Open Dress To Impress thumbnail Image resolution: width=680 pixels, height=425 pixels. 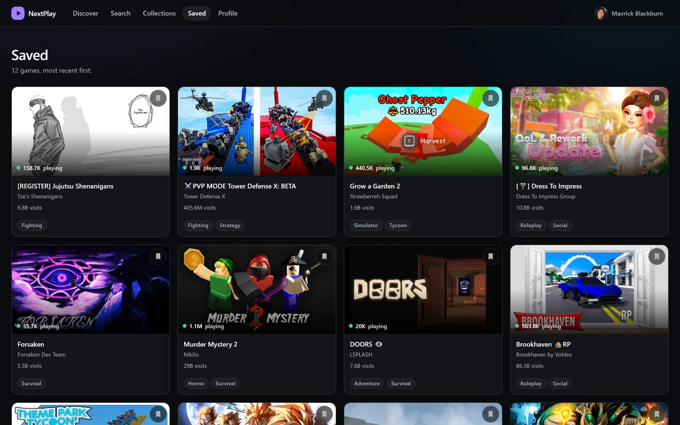(x=589, y=131)
